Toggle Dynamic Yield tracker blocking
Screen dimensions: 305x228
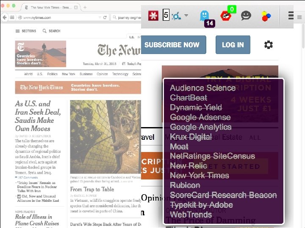coord(196,107)
